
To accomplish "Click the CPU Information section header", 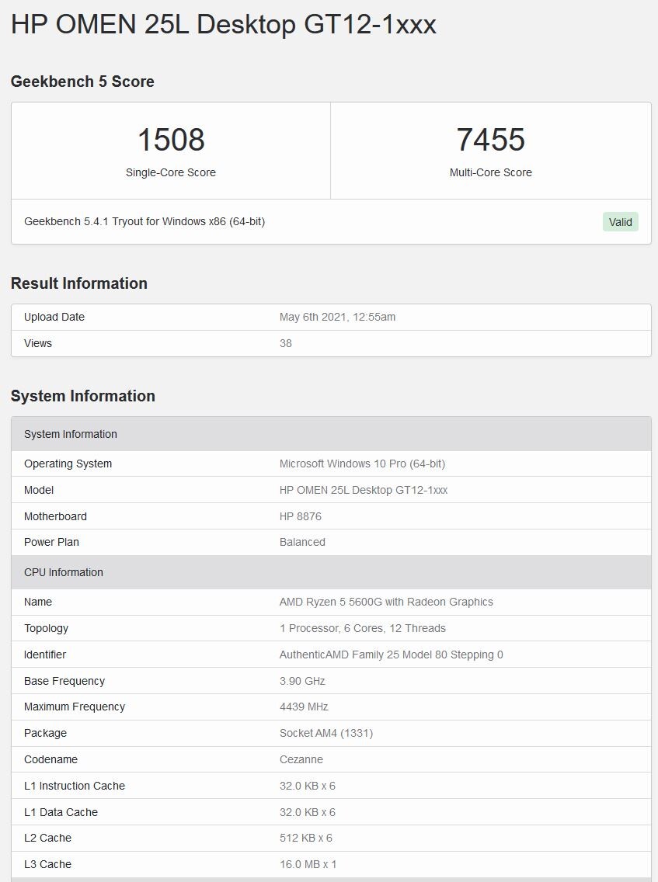I will pyautogui.click(x=64, y=572).
